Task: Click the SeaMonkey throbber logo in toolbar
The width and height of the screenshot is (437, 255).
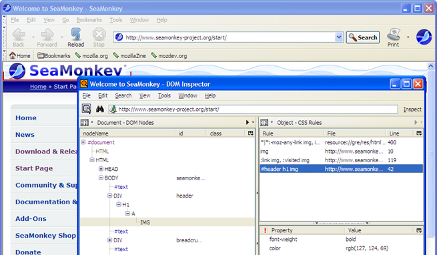Action: pos(424,37)
